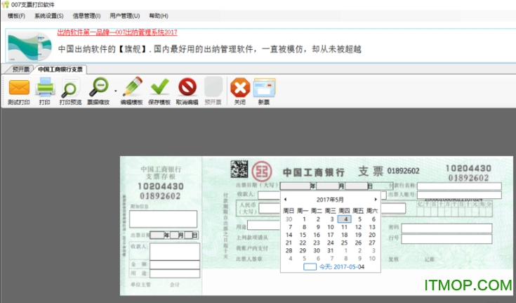Open 打印预览 print preview
Screen dimensions: 516x303
coord(70,89)
